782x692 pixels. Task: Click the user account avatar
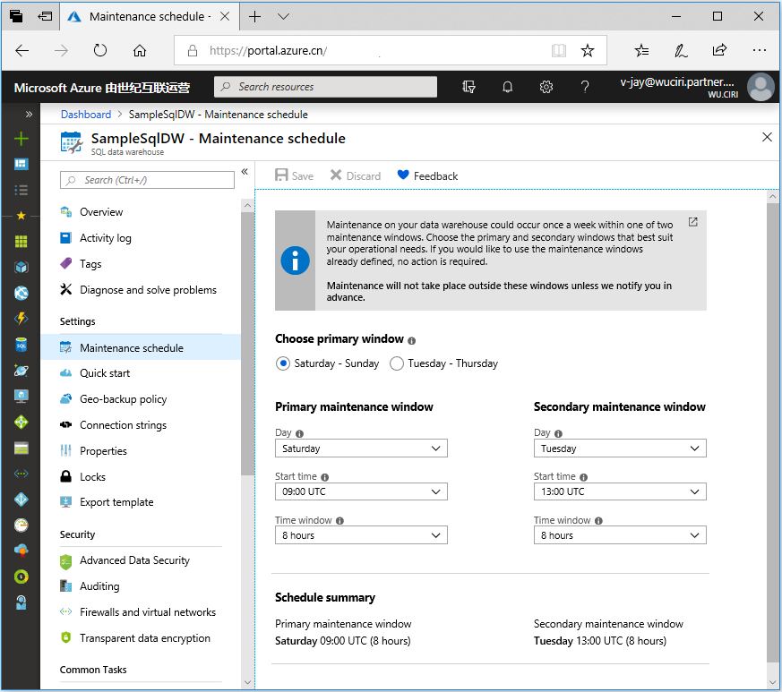point(761,87)
